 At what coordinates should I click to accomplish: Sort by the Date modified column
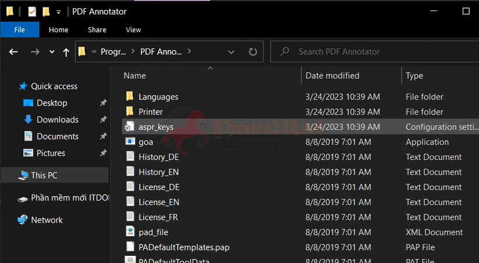tap(332, 75)
